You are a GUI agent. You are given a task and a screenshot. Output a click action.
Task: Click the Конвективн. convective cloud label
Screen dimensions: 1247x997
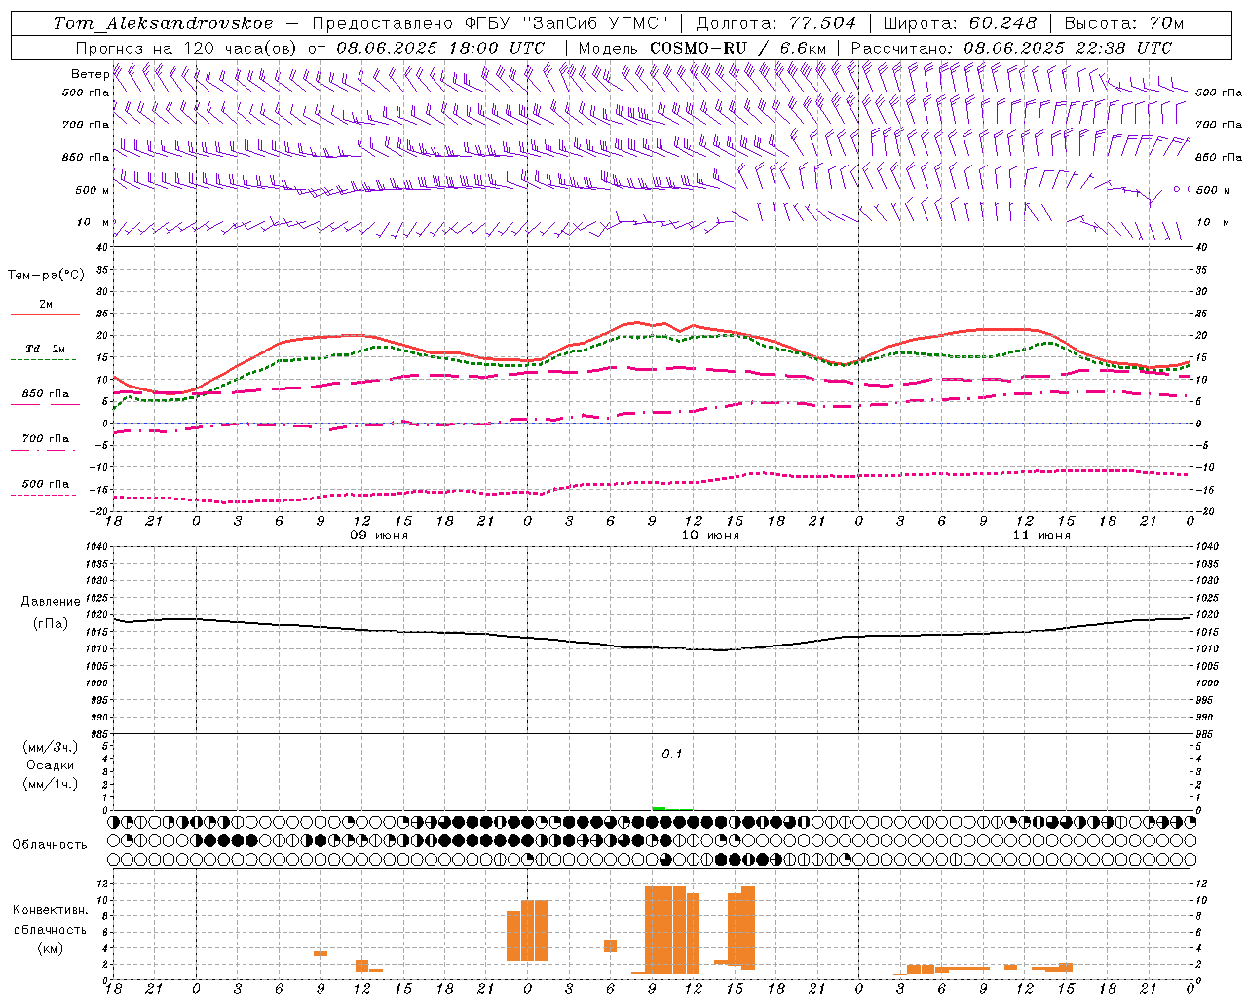pyautogui.click(x=50, y=910)
